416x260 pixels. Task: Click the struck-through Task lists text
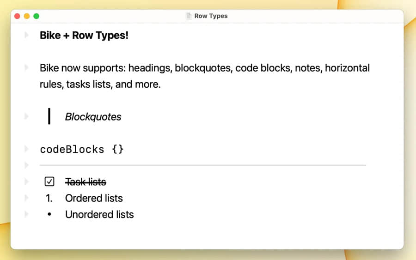coord(86,182)
